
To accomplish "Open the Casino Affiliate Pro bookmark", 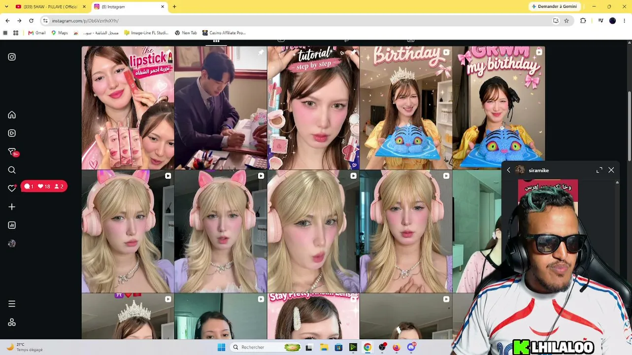I will tap(224, 33).
